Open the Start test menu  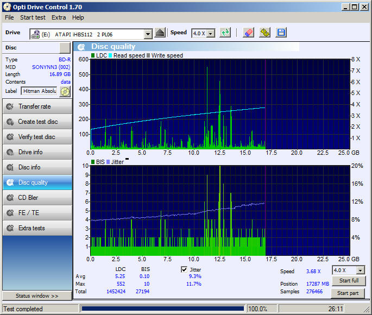33,17
